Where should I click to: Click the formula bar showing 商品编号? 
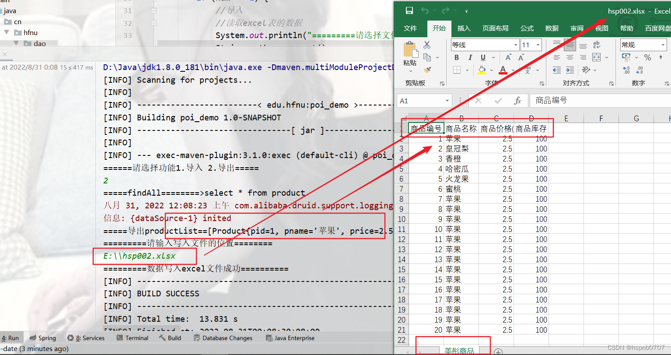pos(600,101)
